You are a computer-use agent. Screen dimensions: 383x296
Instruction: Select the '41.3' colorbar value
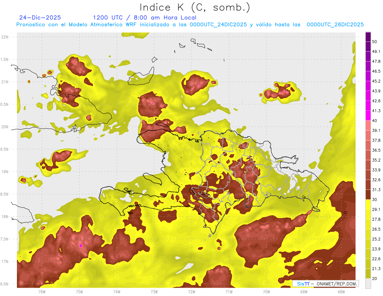376,111
